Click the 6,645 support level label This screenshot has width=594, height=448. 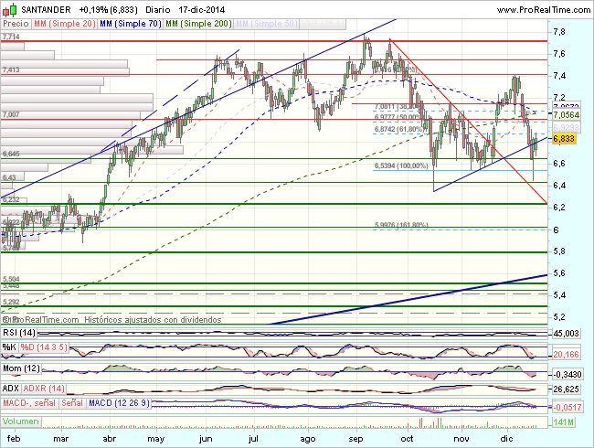click(11, 154)
